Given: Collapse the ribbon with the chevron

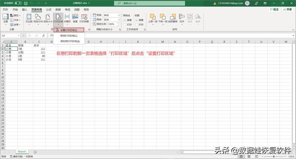Looking at the screenshot, I should 293,30.
